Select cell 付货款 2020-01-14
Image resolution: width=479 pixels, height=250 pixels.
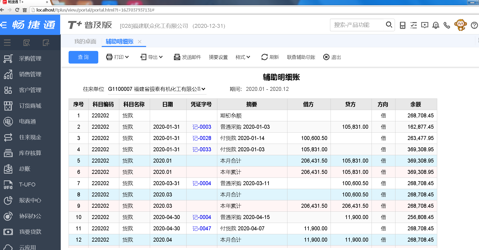[x=252, y=138]
